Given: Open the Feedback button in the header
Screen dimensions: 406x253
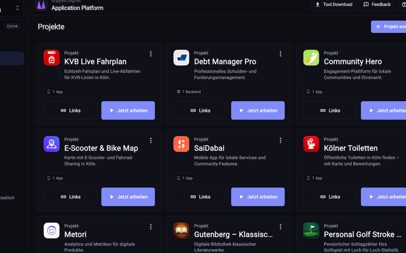Looking at the screenshot, I should pyautogui.click(x=377, y=4).
